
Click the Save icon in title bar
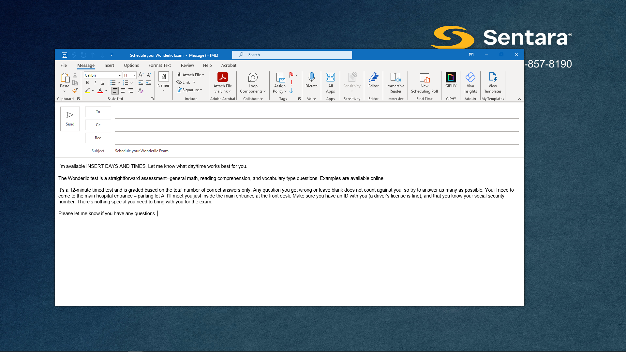click(65, 55)
